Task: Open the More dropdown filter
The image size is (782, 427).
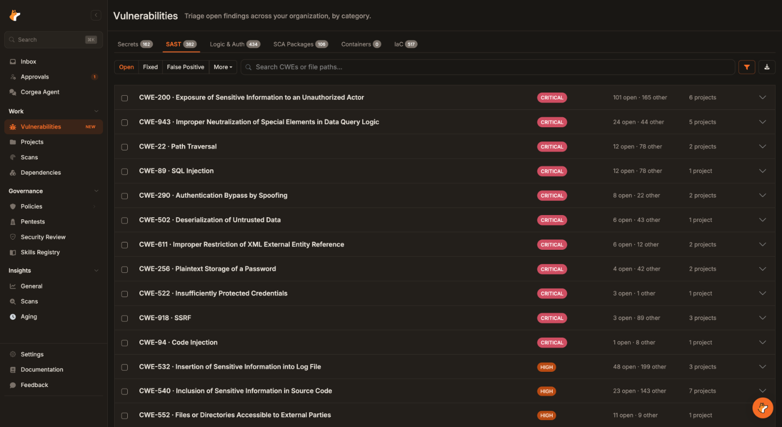Action: click(x=223, y=67)
